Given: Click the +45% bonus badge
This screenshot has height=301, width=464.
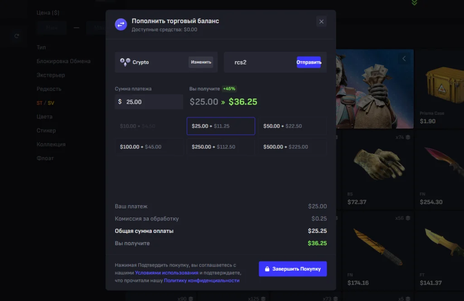Looking at the screenshot, I should 229,89.
